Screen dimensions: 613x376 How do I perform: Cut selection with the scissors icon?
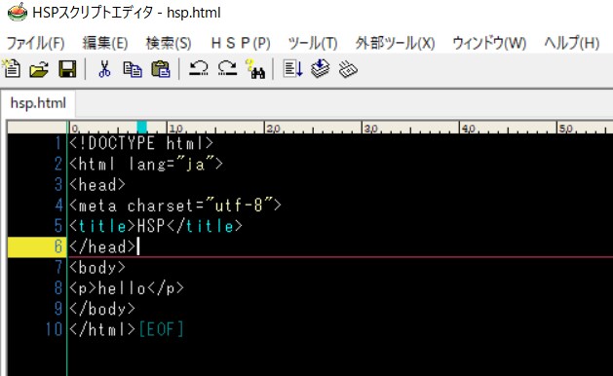(104, 69)
